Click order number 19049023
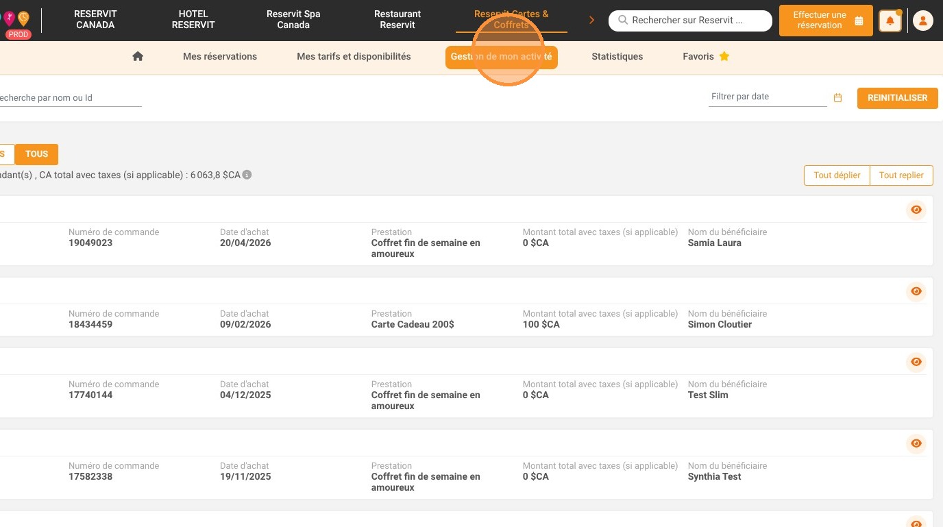The image size is (943, 527). 90,243
